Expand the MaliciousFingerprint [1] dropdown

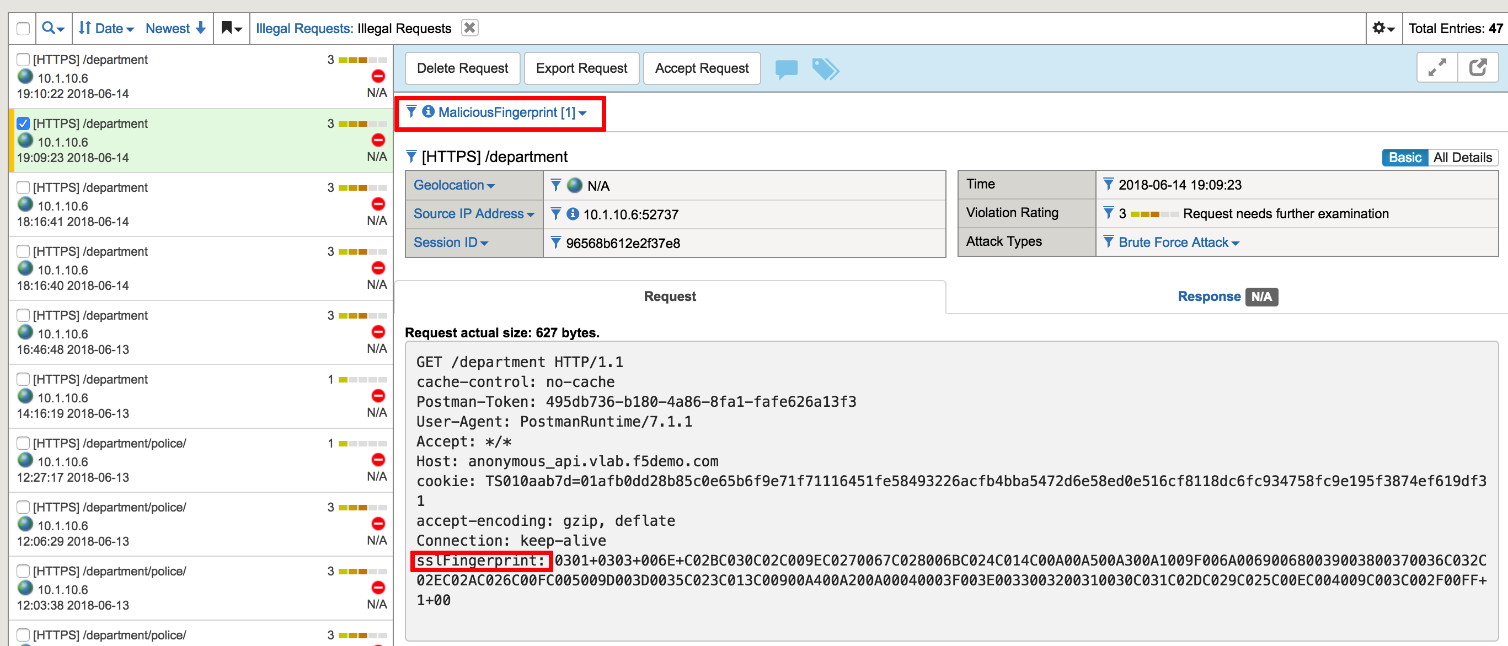click(512, 112)
